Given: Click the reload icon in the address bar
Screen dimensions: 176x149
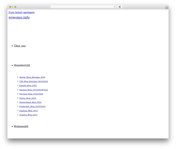Looking at the screenshot, I should 114,7.
